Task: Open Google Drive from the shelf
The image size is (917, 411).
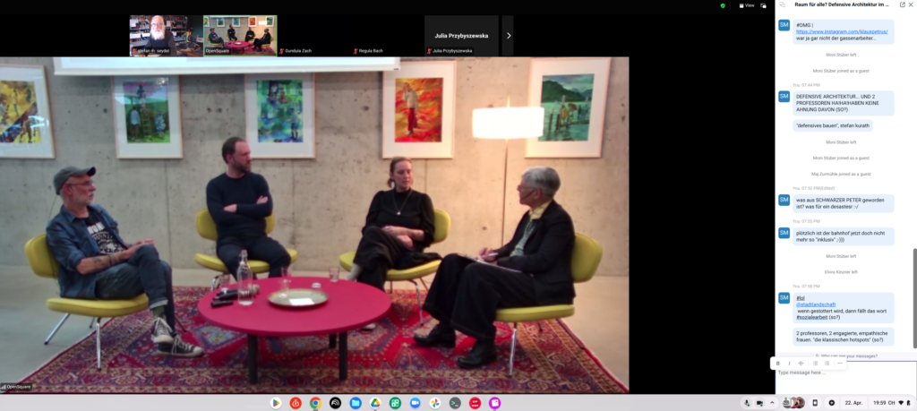Action: click(375, 403)
